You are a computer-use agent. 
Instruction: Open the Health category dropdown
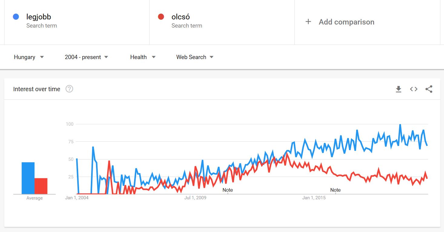[x=143, y=57]
